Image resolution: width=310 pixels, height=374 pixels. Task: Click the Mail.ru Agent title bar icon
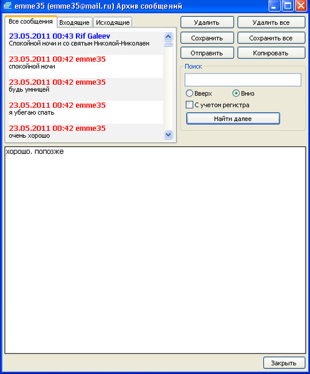[x=7, y=6]
